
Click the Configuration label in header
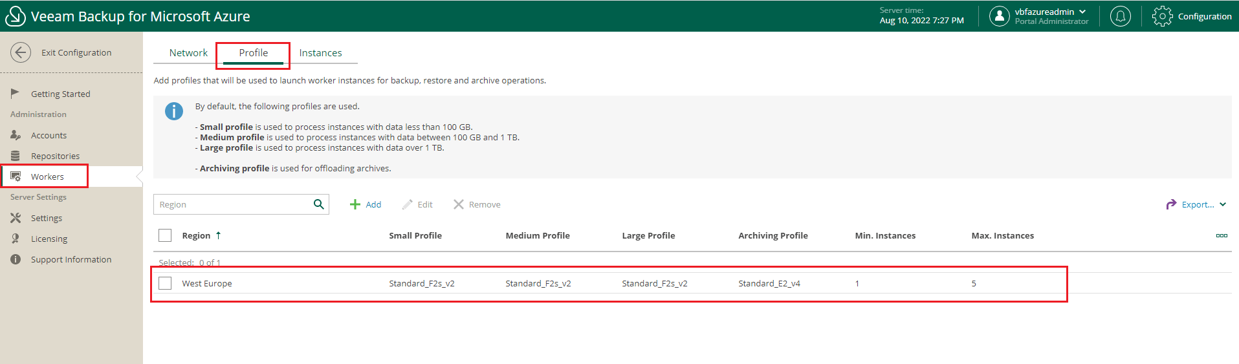[x=1205, y=16]
